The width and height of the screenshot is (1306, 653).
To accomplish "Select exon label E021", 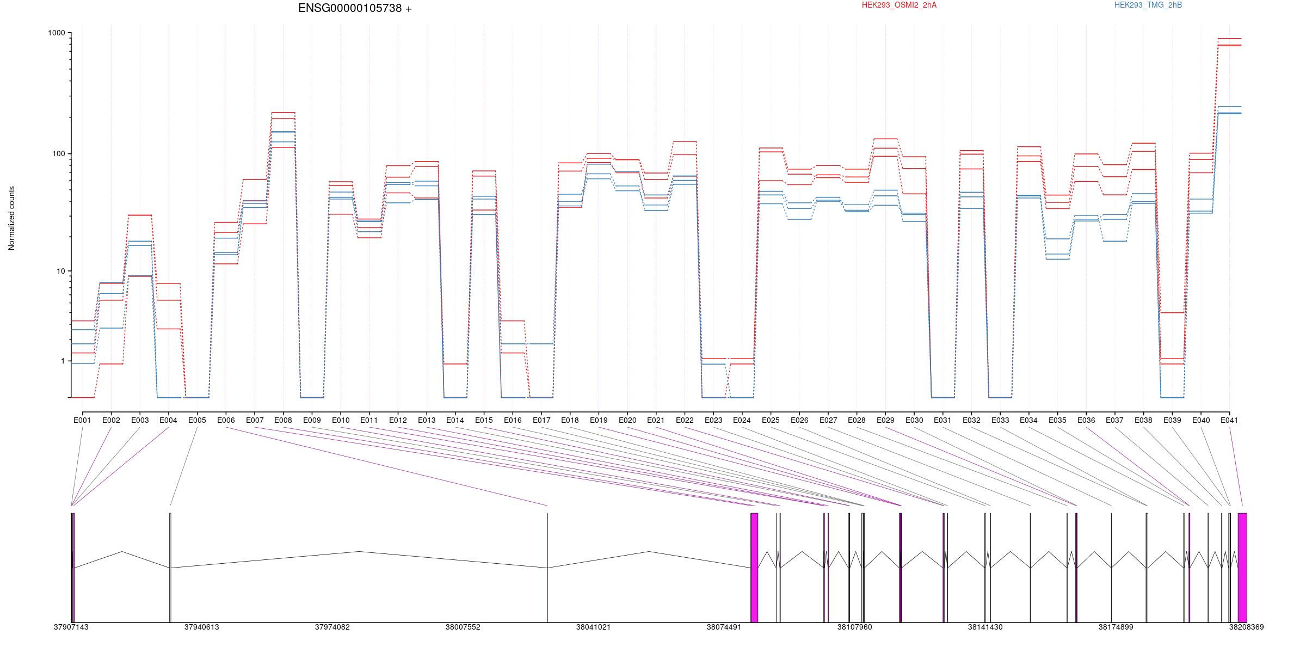I will (x=656, y=420).
